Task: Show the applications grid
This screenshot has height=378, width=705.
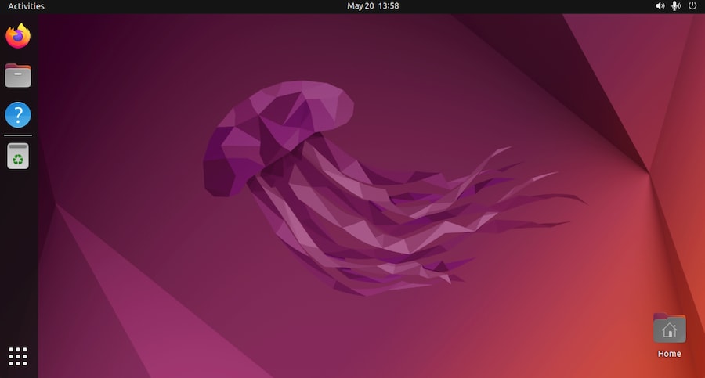Action: pos(18,356)
